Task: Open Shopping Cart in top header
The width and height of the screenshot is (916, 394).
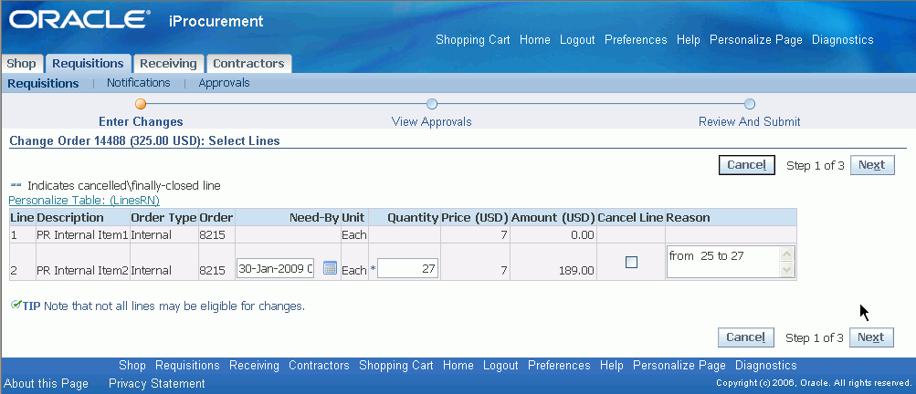Action: click(472, 40)
